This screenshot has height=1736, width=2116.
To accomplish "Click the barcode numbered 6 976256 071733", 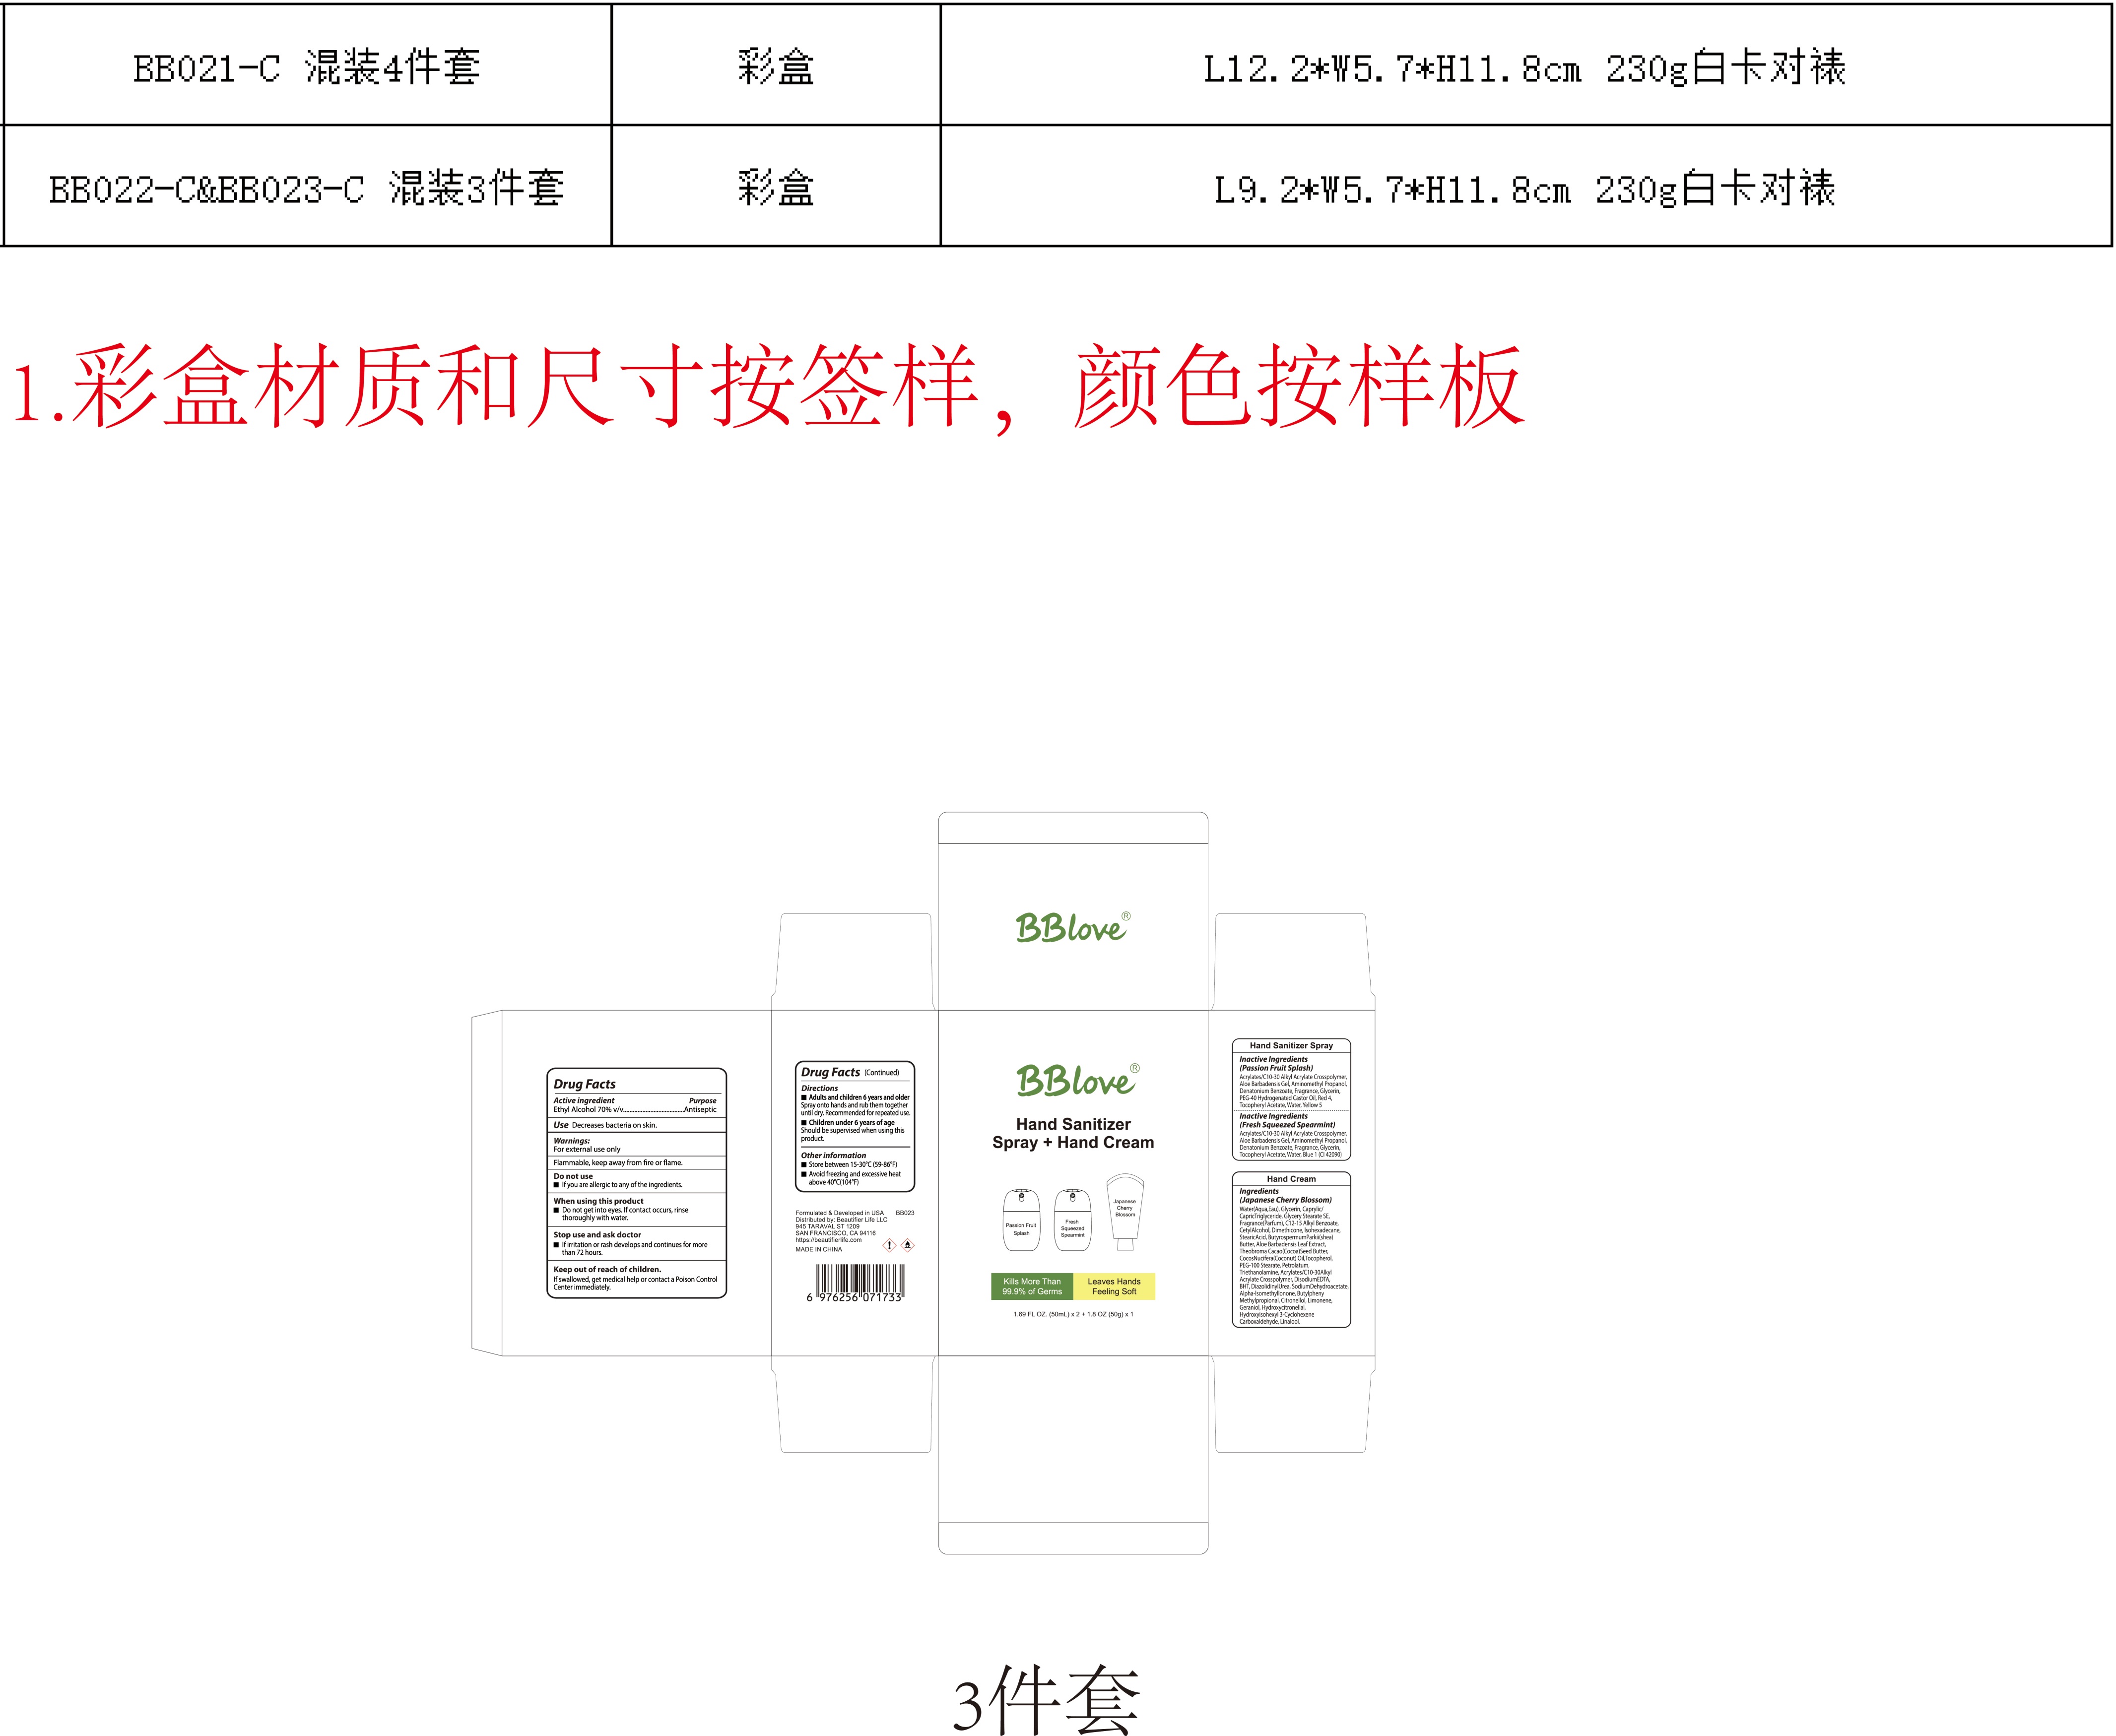I will [855, 1283].
